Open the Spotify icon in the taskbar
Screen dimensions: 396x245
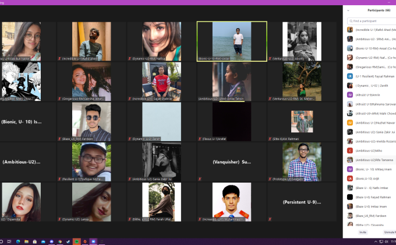(77, 241)
